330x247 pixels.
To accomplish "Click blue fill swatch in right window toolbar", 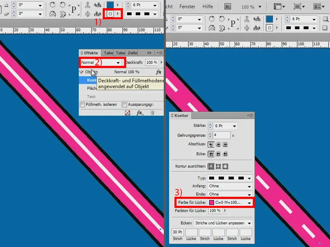I will coord(269,19).
